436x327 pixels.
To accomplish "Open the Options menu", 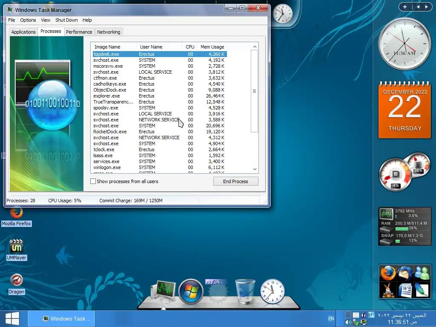I will (x=28, y=20).
